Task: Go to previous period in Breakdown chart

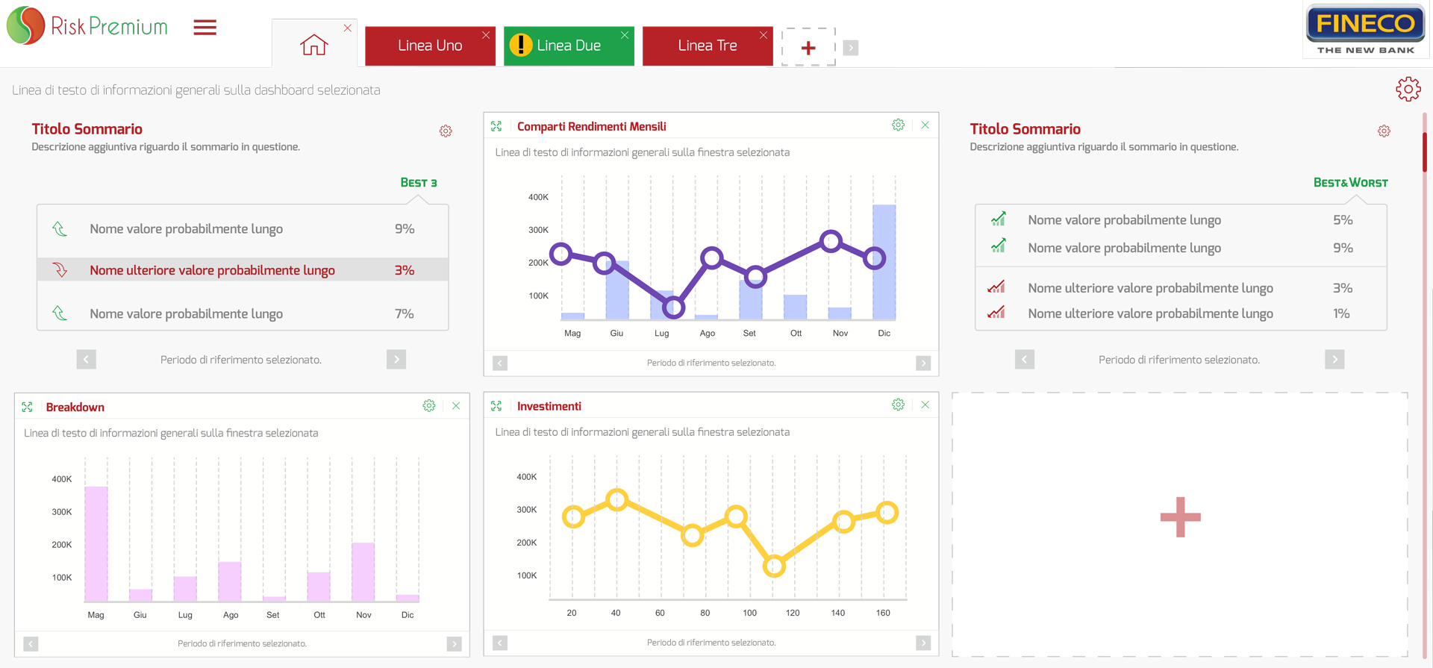Action: [31, 644]
